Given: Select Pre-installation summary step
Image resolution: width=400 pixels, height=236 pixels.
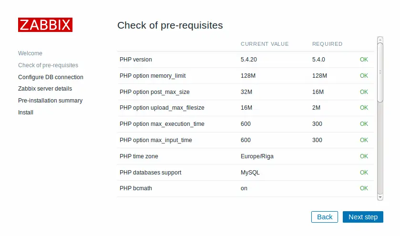Looking at the screenshot, I should click(50, 101).
